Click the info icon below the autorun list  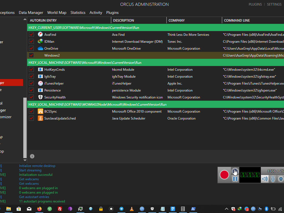tap(32, 156)
